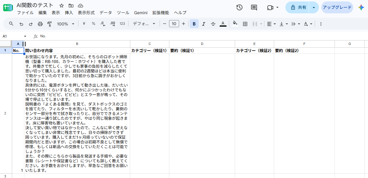The height and width of the screenshot is (178, 368).
Task: Print the spreadsheet
Action: pos(40,24)
